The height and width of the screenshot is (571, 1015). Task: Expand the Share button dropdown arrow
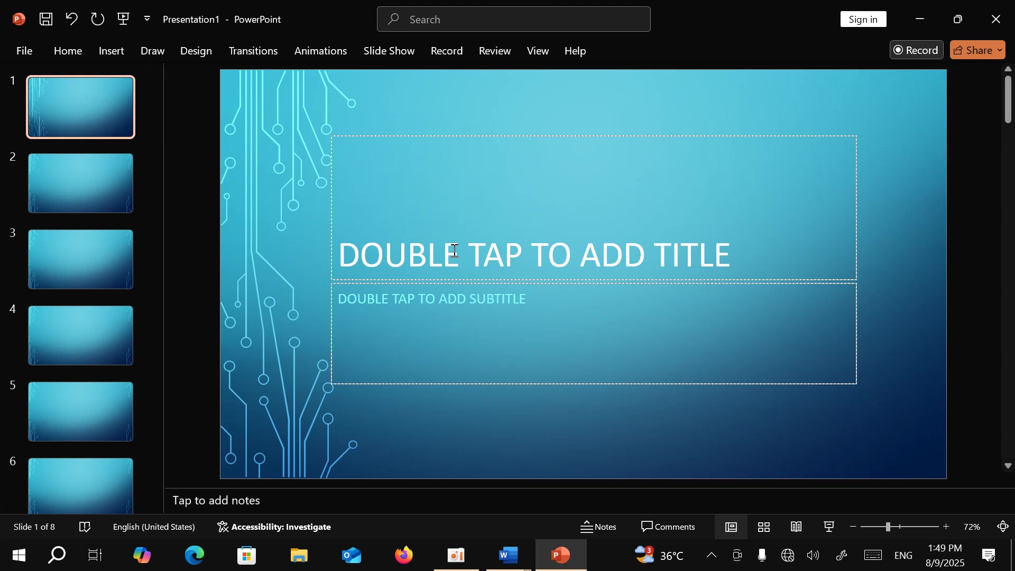click(1000, 50)
